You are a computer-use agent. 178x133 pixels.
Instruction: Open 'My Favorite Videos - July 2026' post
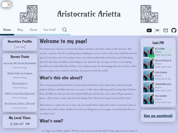pyautogui.click(x=20, y=103)
